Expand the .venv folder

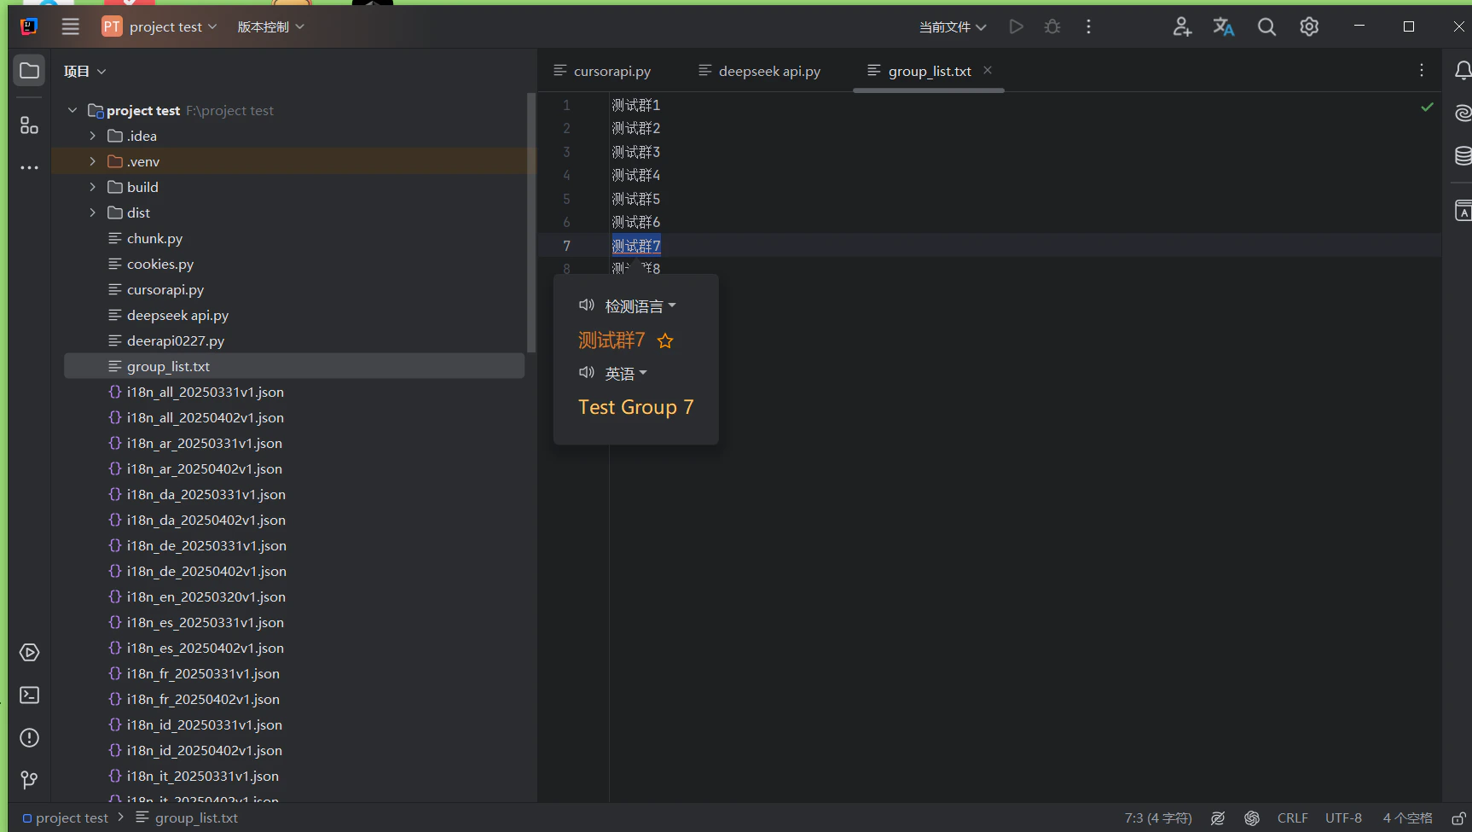[93, 161]
